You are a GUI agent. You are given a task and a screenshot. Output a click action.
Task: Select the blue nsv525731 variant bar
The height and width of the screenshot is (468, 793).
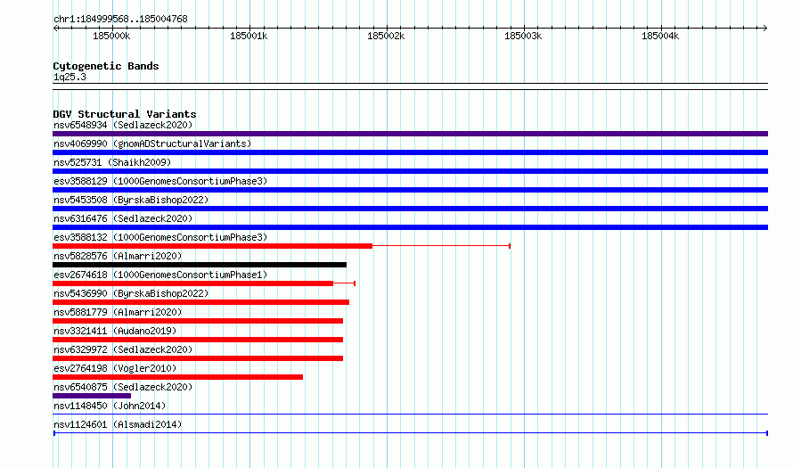coord(410,171)
